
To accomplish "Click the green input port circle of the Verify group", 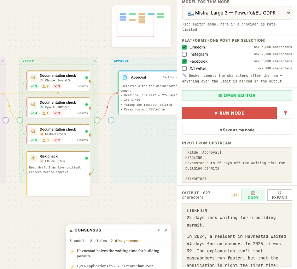I will (20, 120).
